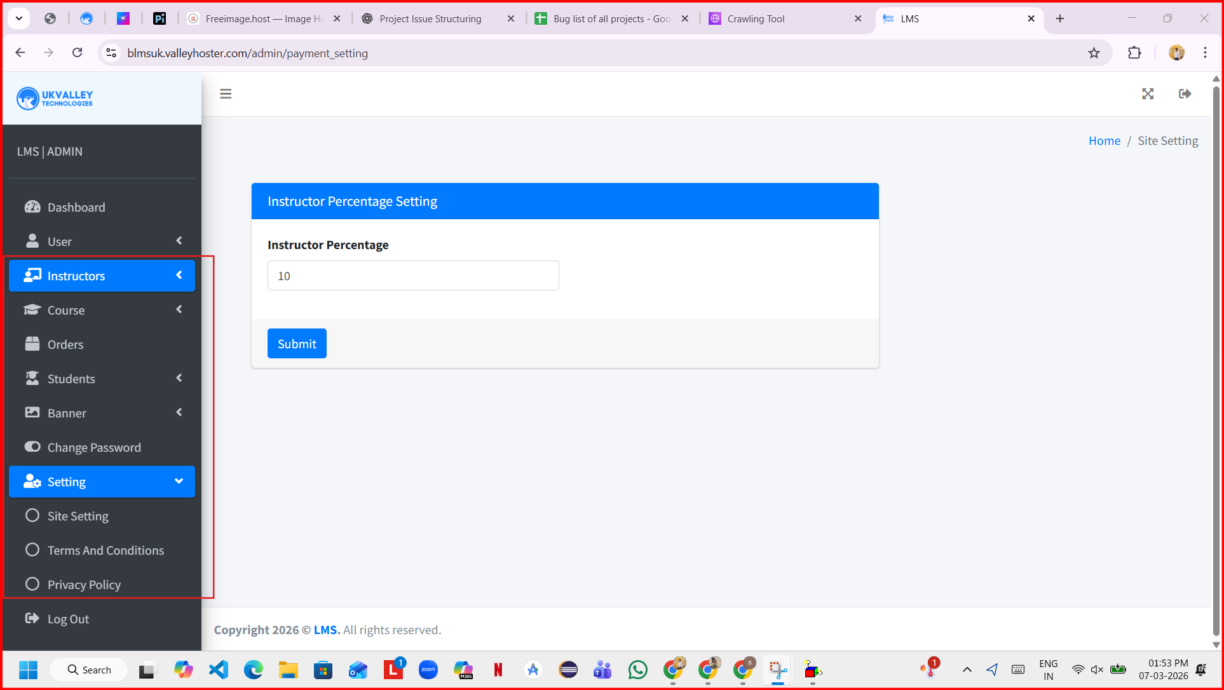Select the Privacy Policy circle option
The height and width of the screenshot is (690, 1224).
(x=32, y=584)
